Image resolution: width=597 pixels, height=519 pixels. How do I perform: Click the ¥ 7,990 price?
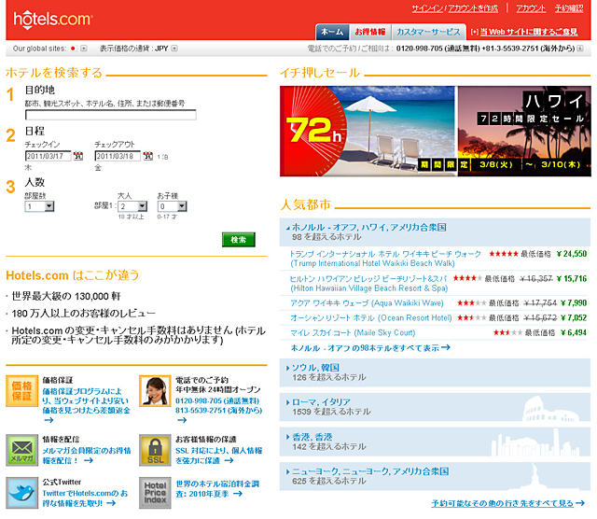574,303
